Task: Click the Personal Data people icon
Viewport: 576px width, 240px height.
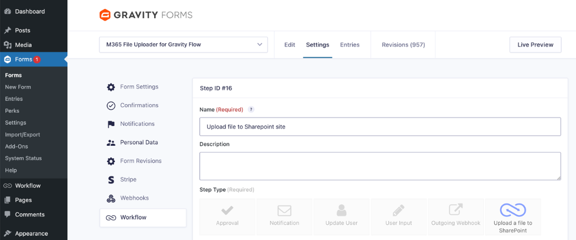Action: (111, 143)
